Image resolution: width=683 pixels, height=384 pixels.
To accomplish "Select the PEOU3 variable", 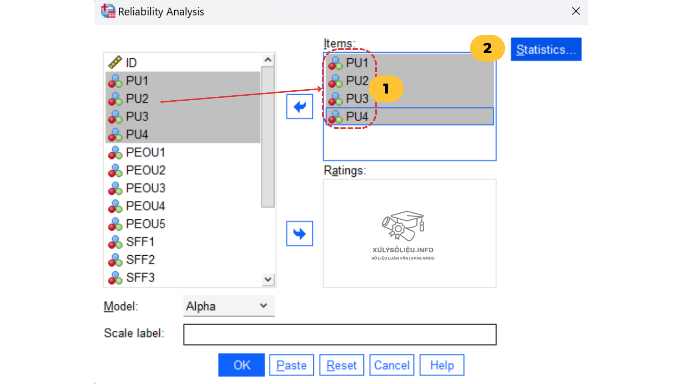I will click(183, 188).
